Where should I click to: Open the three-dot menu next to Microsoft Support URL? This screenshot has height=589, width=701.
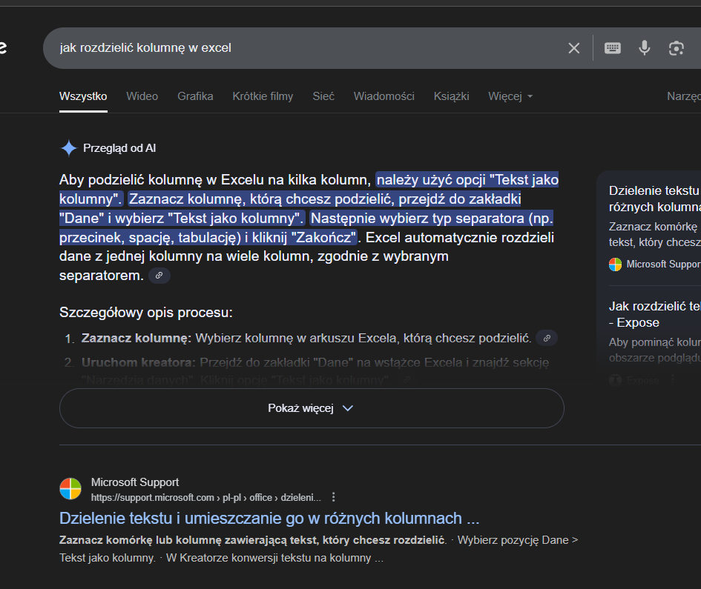pos(334,497)
